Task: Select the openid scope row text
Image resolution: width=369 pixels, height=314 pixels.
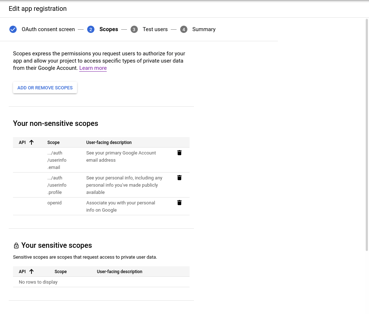Action: tap(55, 203)
